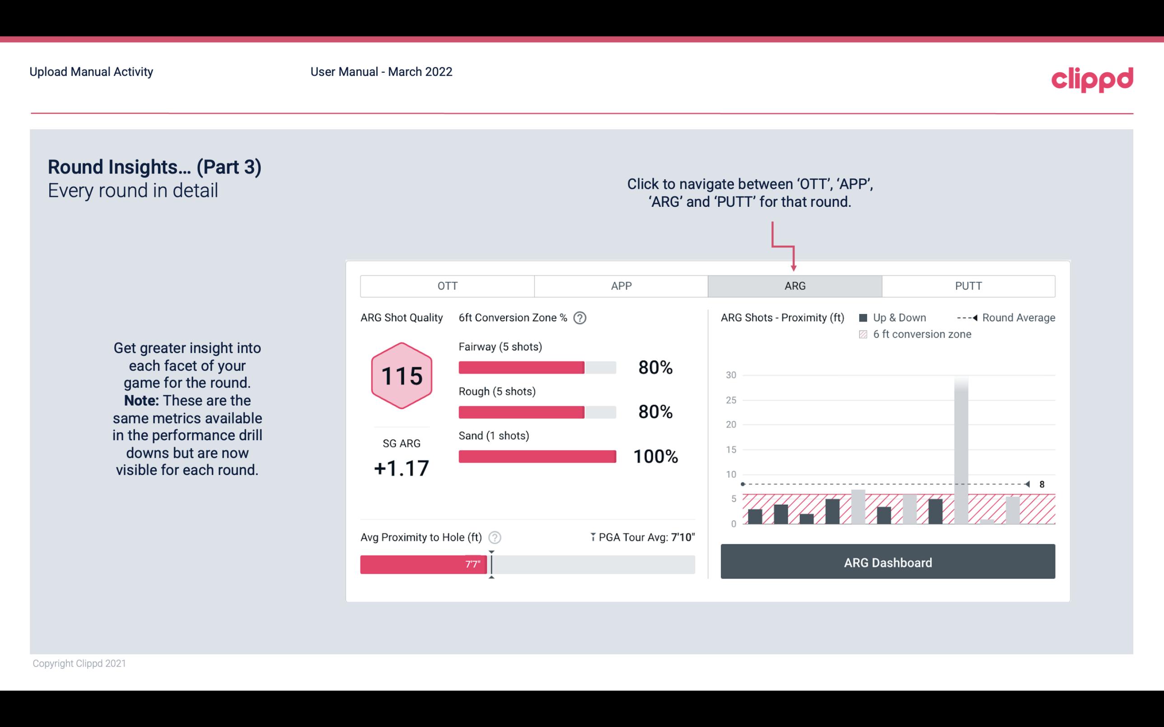
Task: Click the Sand 1 shots progress bar
Action: pyautogui.click(x=536, y=456)
